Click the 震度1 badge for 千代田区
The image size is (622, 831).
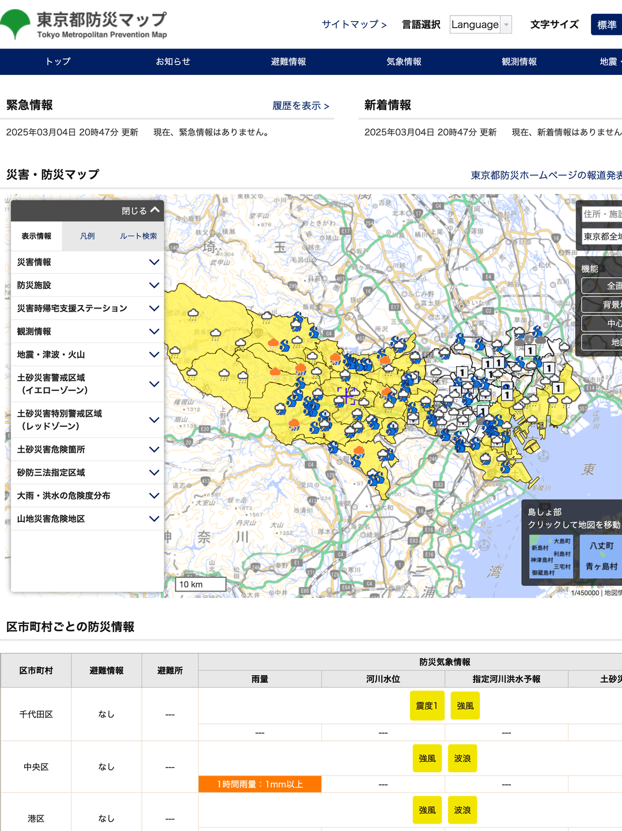tap(427, 705)
